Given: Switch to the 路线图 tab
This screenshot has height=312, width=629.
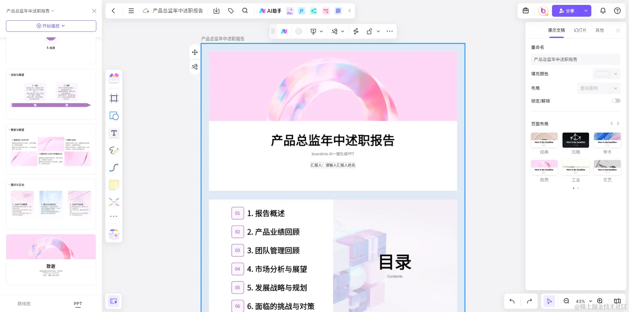Looking at the screenshot, I should pos(24,303).
